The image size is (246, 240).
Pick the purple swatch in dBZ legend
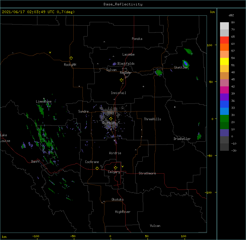(x=224, y=97)
